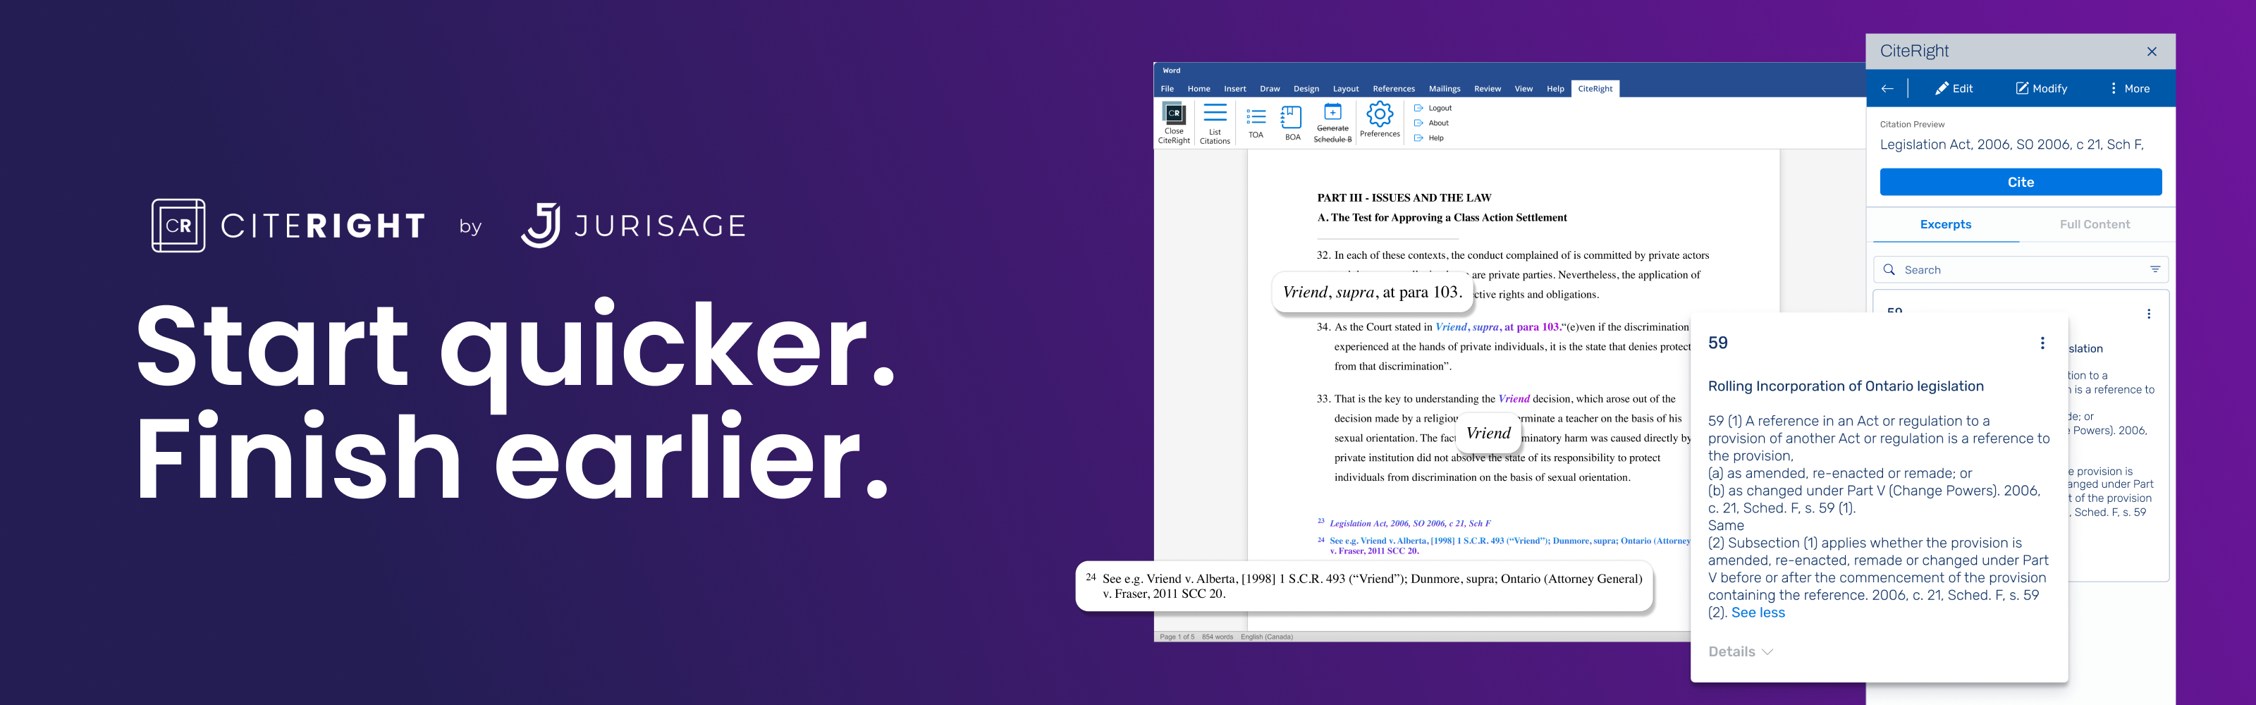This screenshot has height=705, width=2256.
Task: Open the Home ribbon tab
Action: pos(1199,88)
